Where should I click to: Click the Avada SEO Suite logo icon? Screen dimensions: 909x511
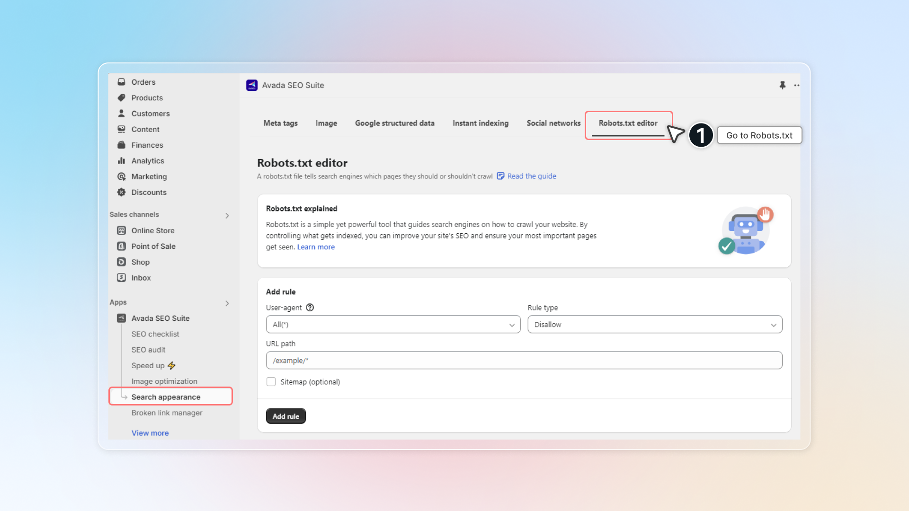tap(252, 85)
